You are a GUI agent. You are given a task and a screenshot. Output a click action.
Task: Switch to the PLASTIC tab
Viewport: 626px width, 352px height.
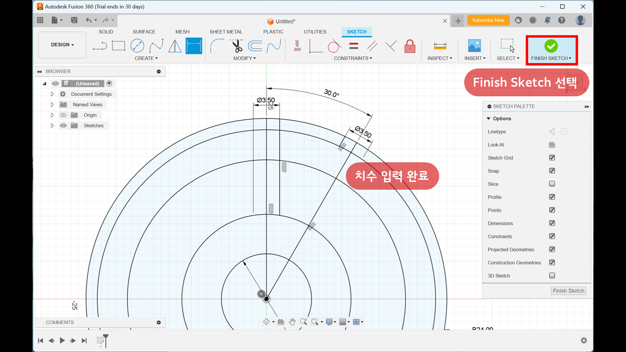coord(273,32)
